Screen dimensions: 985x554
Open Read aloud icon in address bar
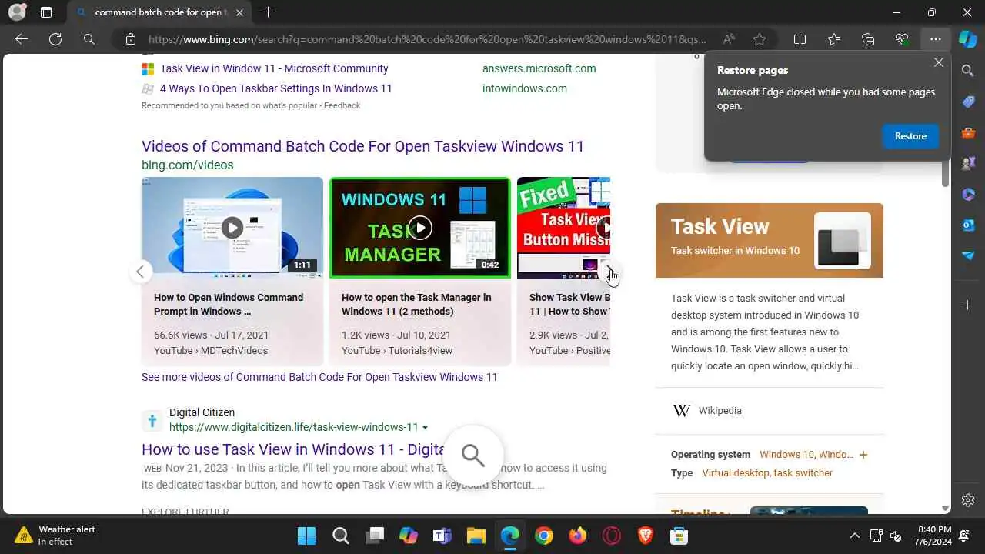click(x=729, y=39)
